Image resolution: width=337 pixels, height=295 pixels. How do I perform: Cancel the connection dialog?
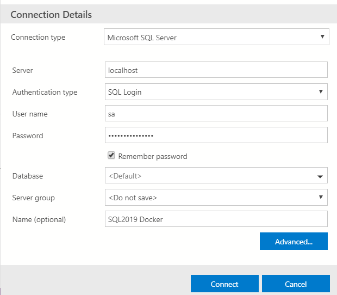click(296, 284)
